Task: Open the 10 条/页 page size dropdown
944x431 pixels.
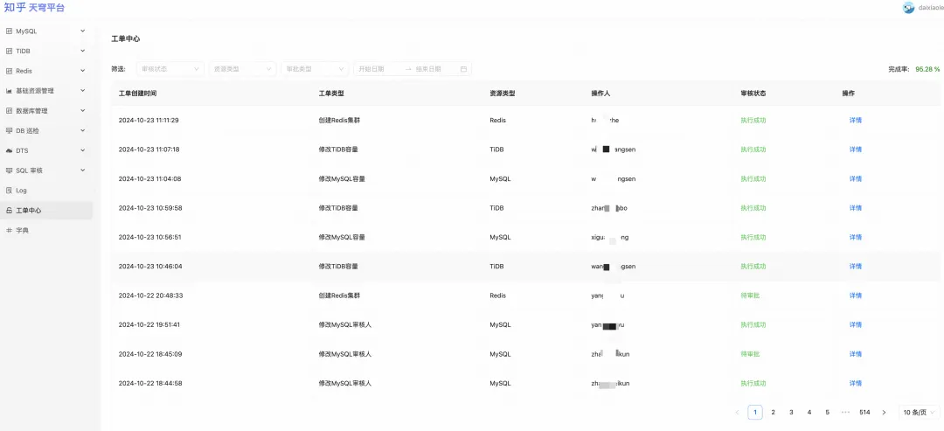Action: pyautogui.click(x=919, y=413)
